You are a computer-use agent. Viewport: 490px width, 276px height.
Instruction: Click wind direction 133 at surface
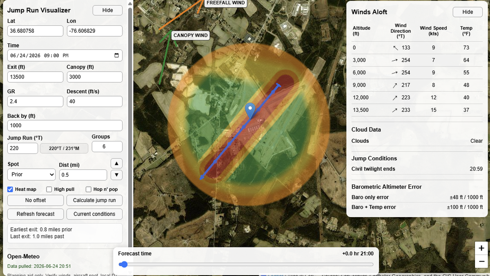coord(405,47)
